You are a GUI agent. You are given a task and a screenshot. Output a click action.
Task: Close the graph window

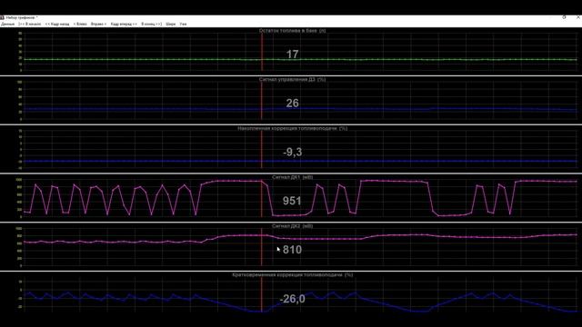pyautogui.click(x=578, y=17)
